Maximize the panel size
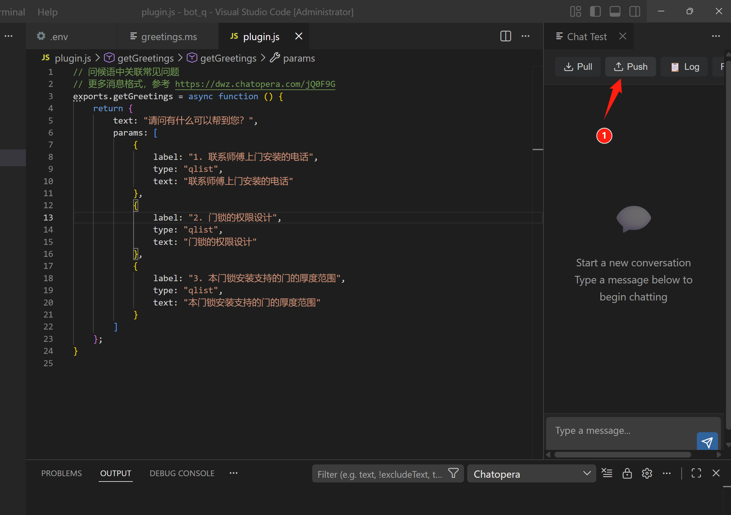The width and height of the screenshot is (731, 515). coord(696,473)
